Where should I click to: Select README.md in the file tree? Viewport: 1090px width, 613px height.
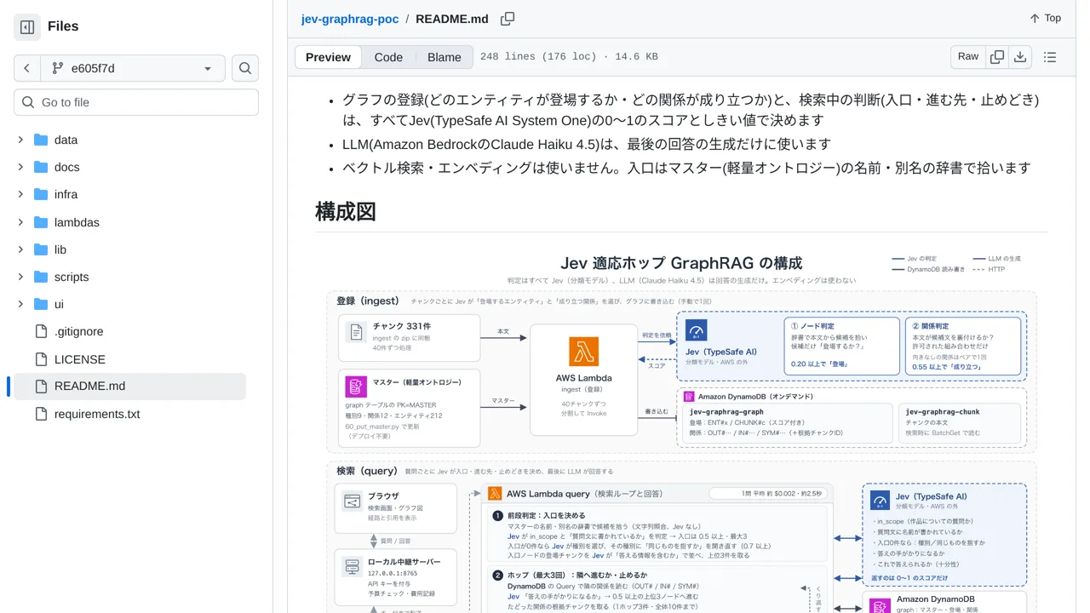[129, 386]
